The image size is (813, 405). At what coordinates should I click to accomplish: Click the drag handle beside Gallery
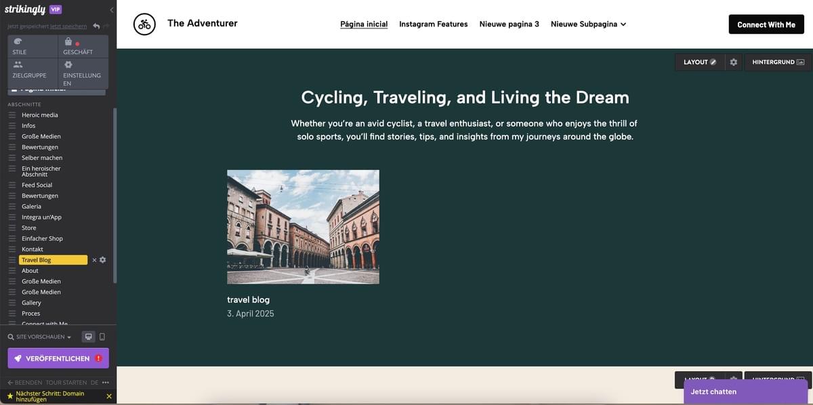[12, 303]
